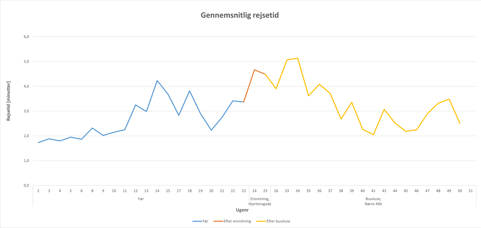
Task: Click the 0,0 label on the vertical axis
Action: point(26,186)
